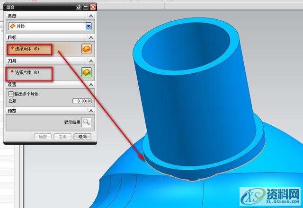The width and height of the screenshot is (303, 208).
Task: Enable 输出多个片体 checkbox
Action: (x=11, y=94)
